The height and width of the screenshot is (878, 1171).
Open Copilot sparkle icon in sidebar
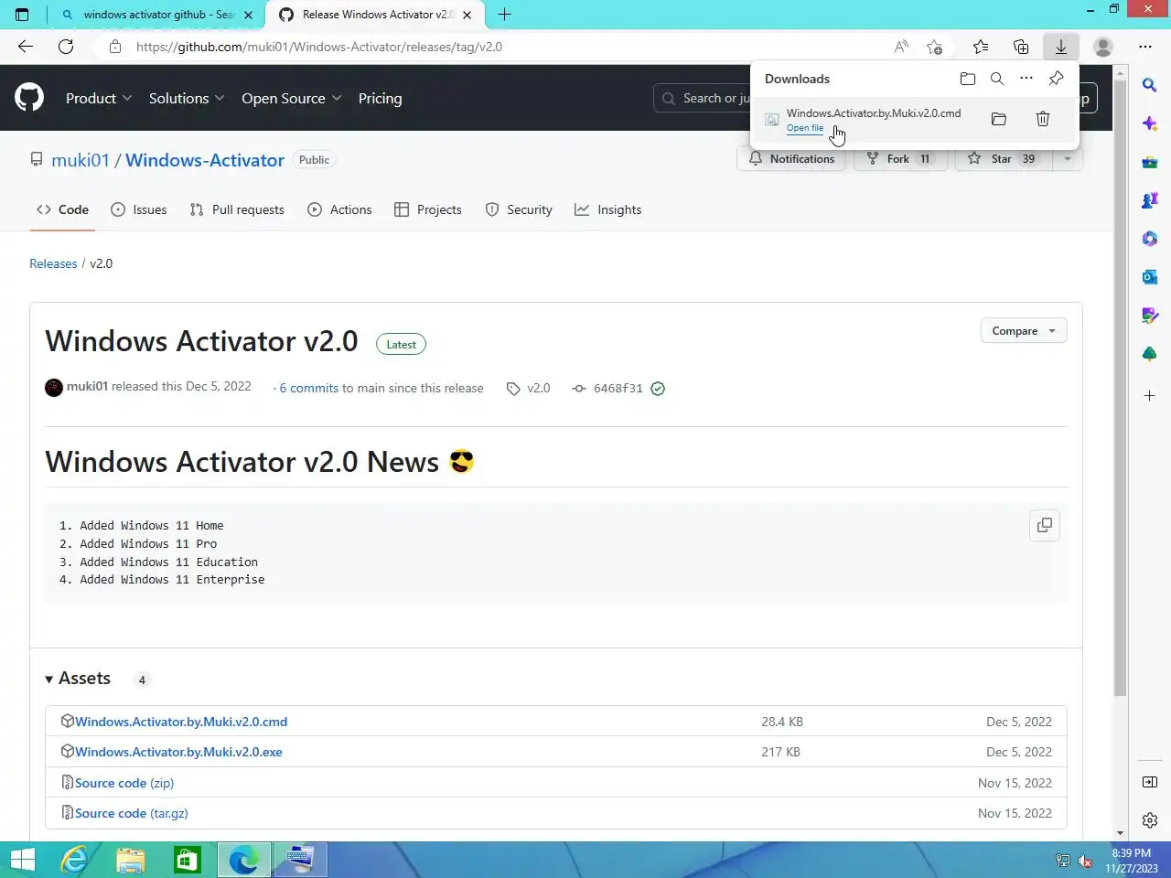click(x=1150, y=123)
